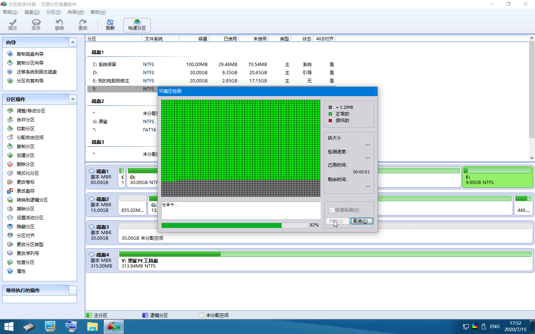Select the 磁盘1 基本 MBR disk header

[x=102, y=177]
